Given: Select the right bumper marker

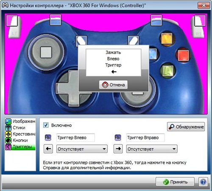Looking at the screenshot, I should point(156,20).
